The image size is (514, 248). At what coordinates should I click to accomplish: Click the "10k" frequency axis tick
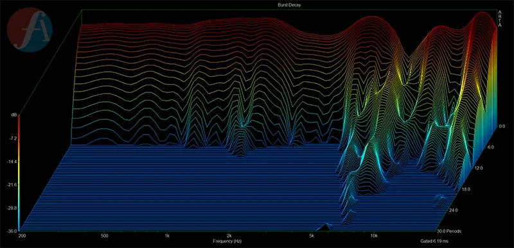coord(374,236)
